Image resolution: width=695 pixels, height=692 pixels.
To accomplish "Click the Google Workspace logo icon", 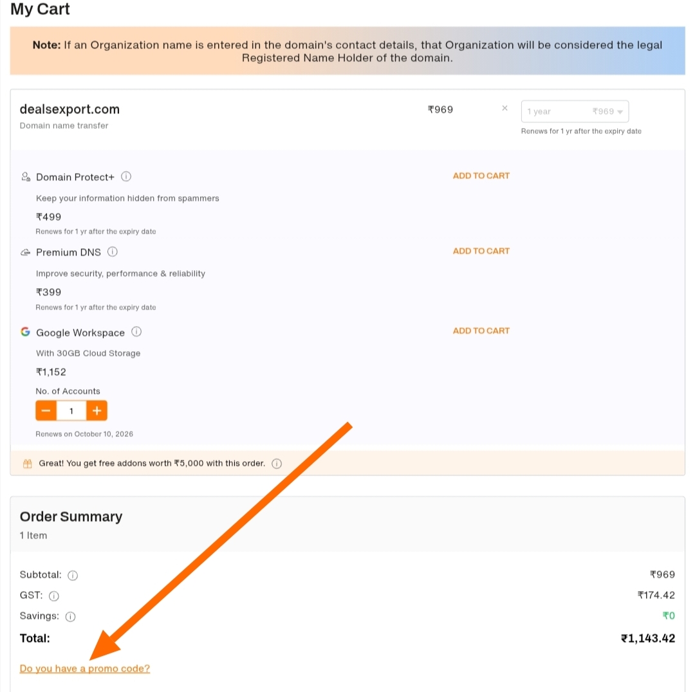I will 25,332.
